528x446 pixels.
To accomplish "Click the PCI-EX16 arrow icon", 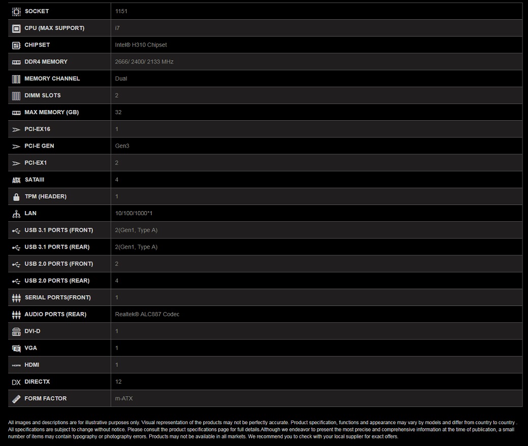I will (16, 129).
